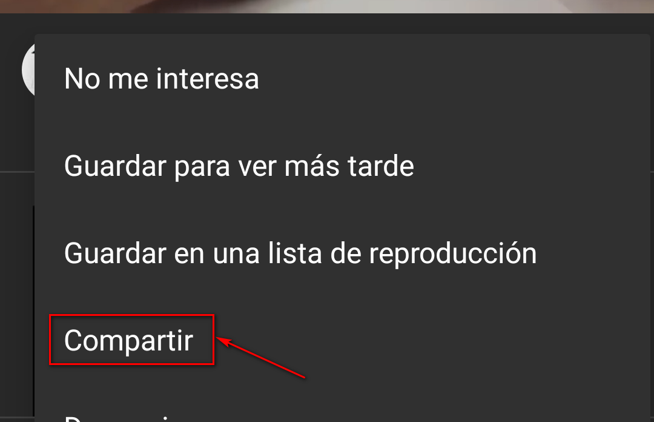This screenshot has width=654, height=422.
Task: Tap the dark bar between the video and the menu
Action: [x=327, y=24]
